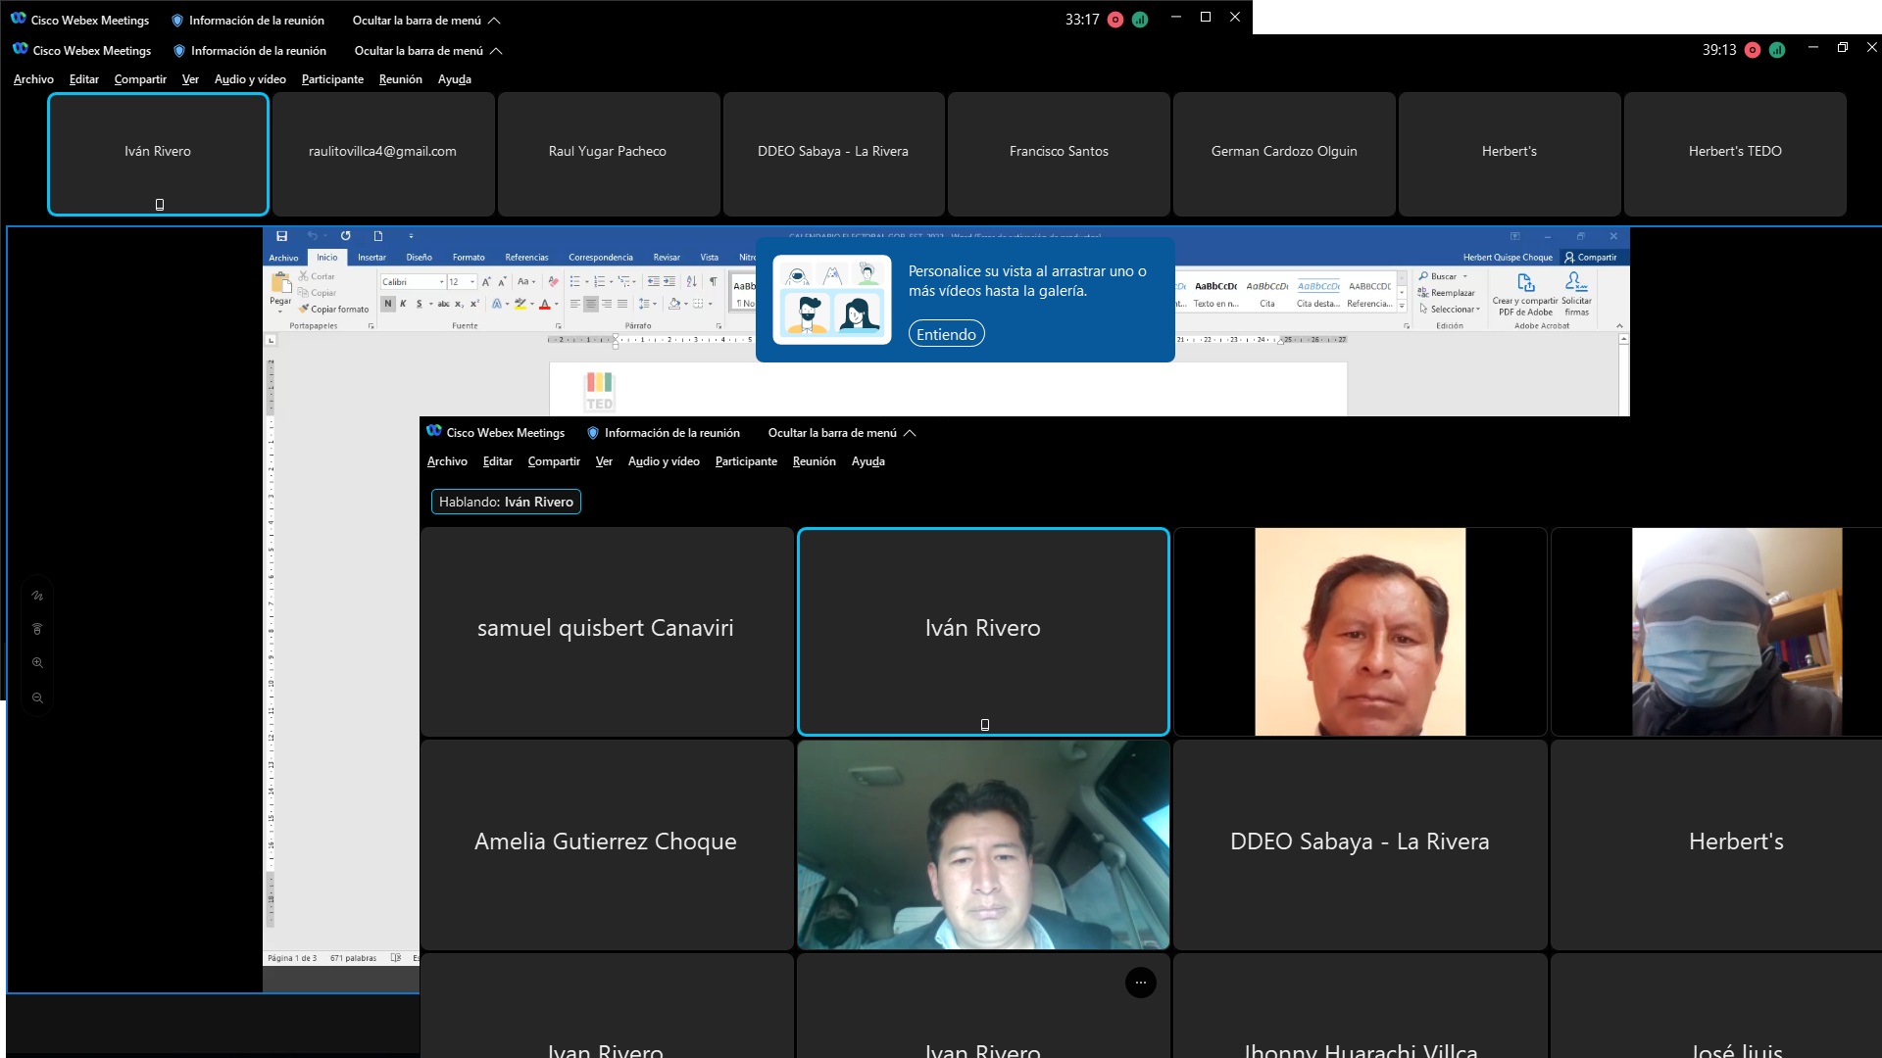Select the Raul Yugar Pacheco participant tile
The width and height of the screenshot is (1882, 1058).
coord(608,152)
